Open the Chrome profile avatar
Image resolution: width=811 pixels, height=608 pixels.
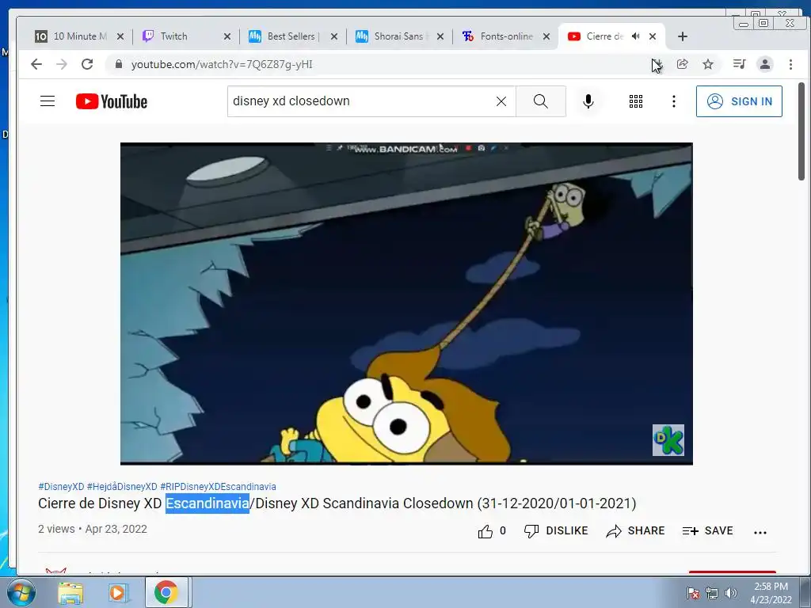(x=764, y=64)
